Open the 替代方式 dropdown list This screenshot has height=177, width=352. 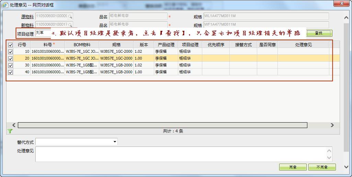tap(115, 142)
